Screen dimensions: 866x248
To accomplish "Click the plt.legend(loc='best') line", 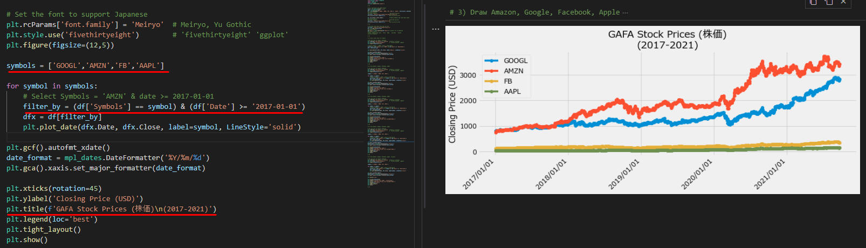I will (52, 219).
